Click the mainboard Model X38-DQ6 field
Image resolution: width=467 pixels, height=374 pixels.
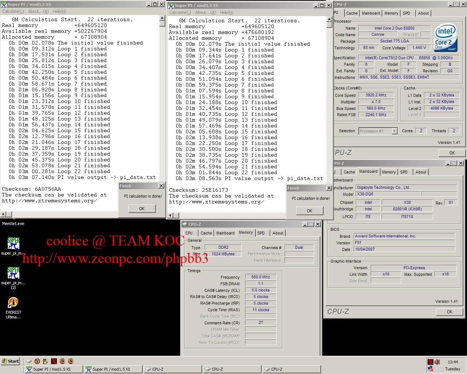coord(388,194)
